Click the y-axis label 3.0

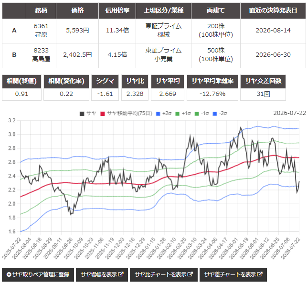[x=12, y=135]
